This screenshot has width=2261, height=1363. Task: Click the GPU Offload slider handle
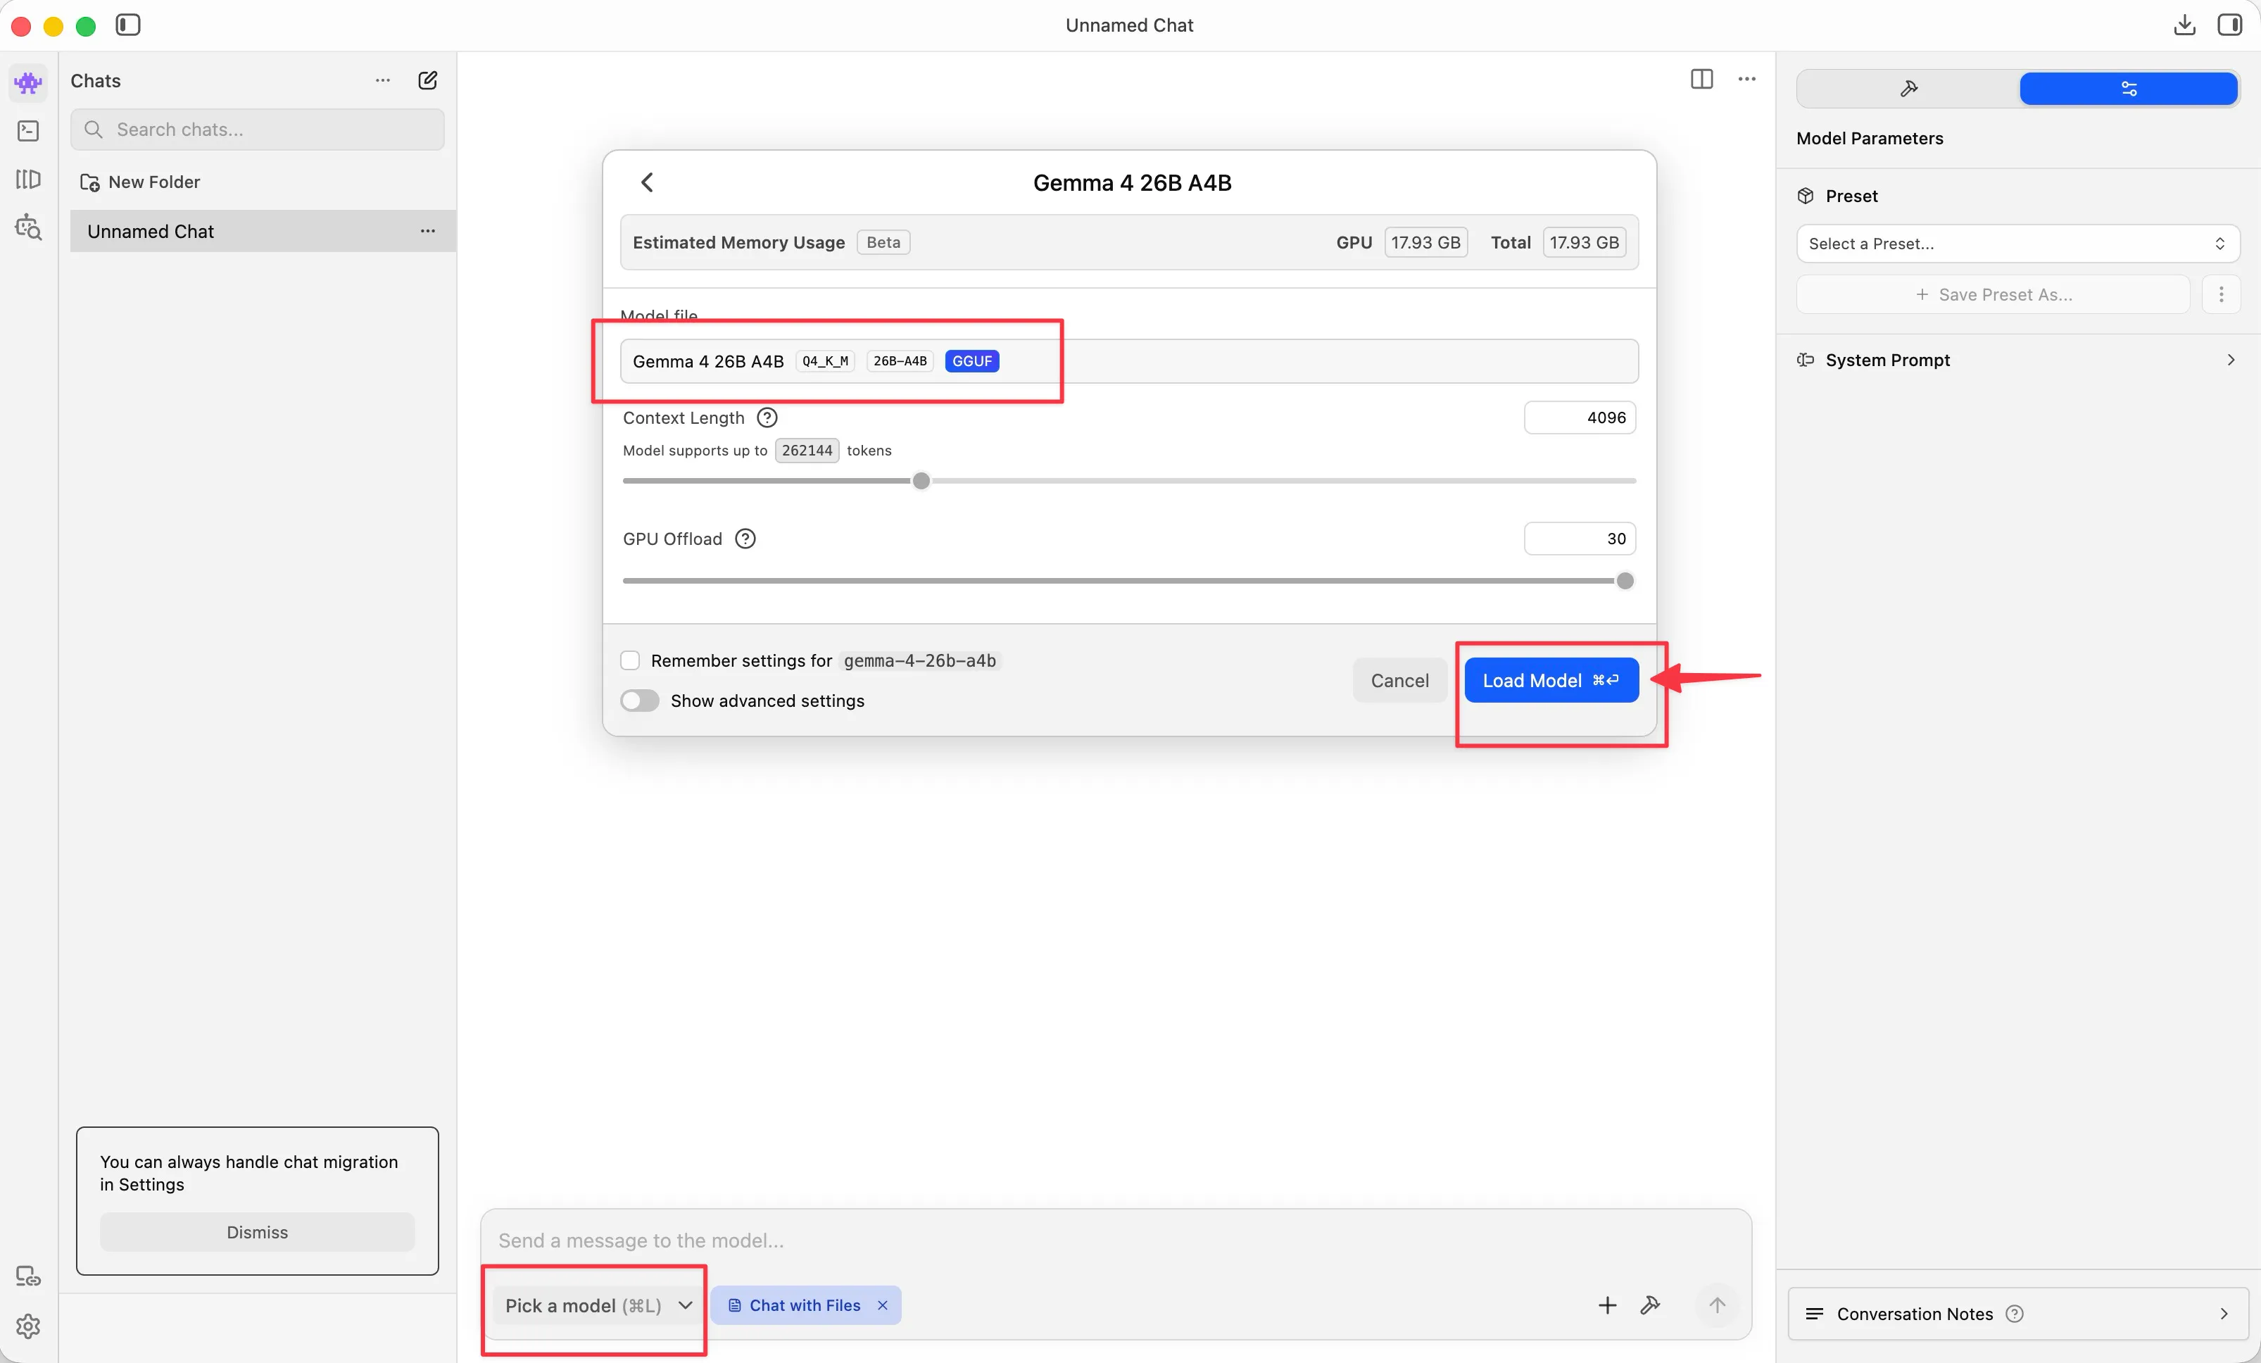click(x=1624, y=581)
